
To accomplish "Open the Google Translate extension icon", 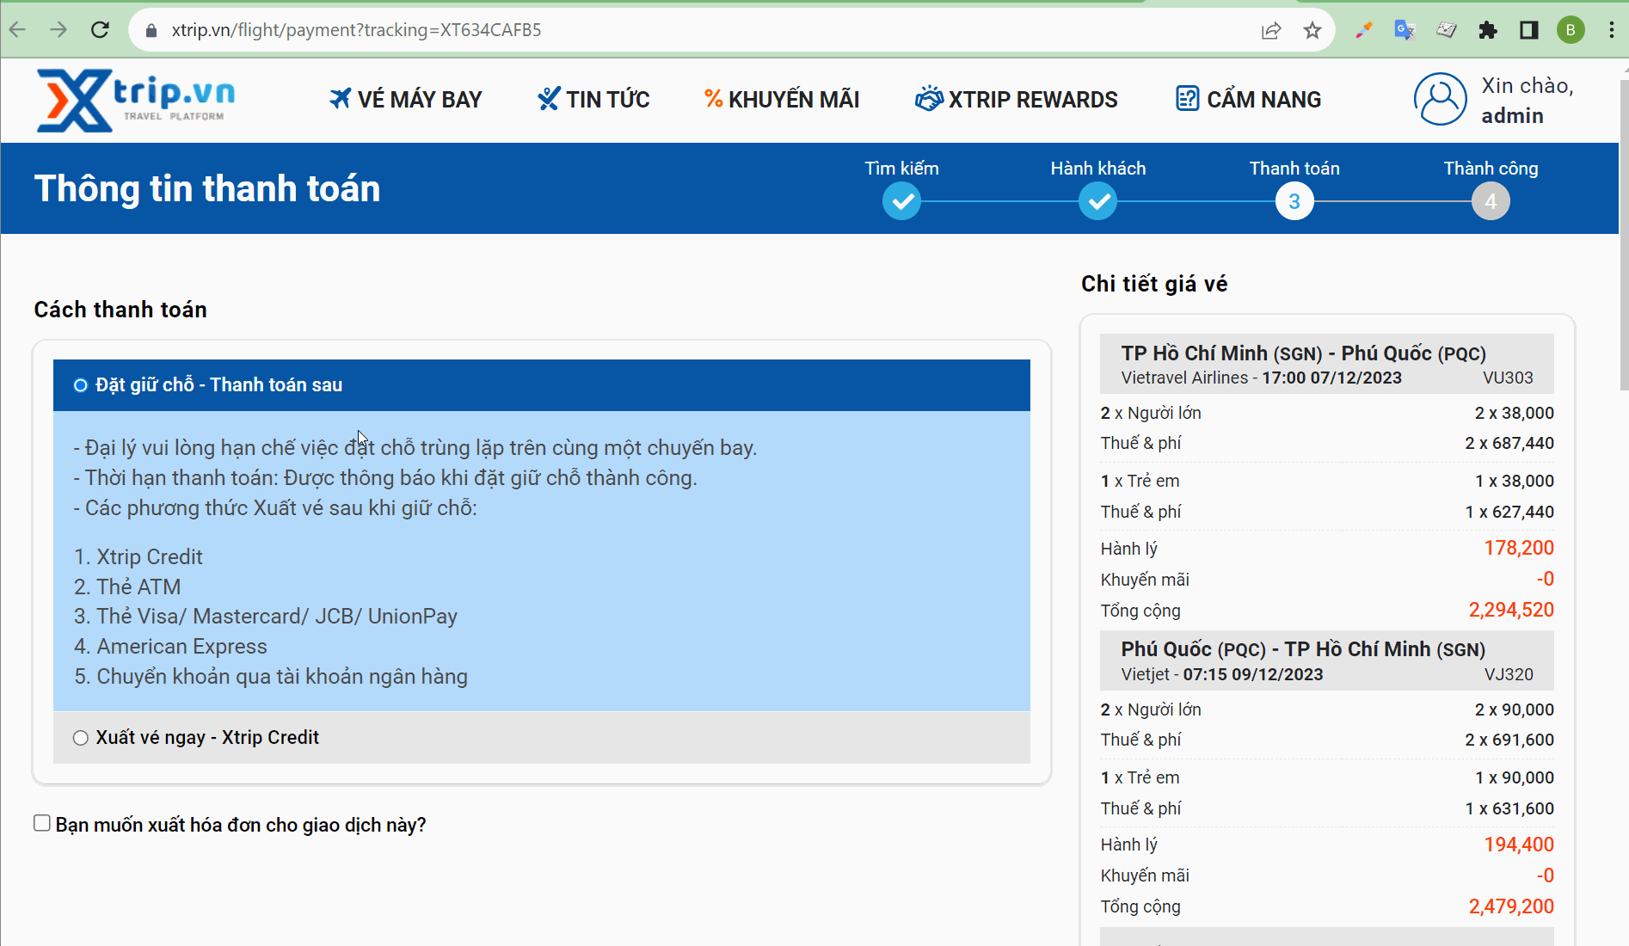I will click(1405, 30).
